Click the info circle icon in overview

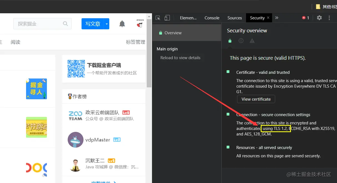(241, 41)
